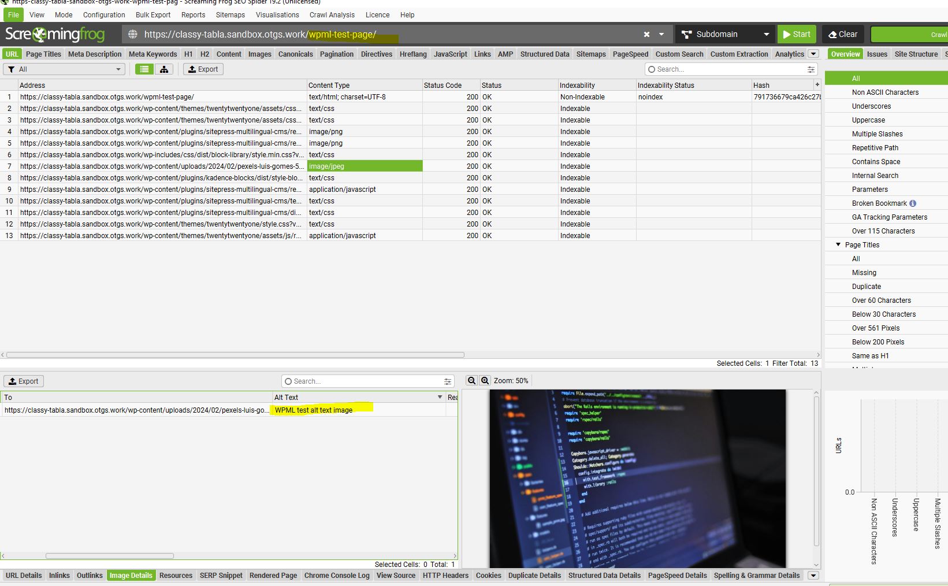Click the Clear button

tap(843, 35)
